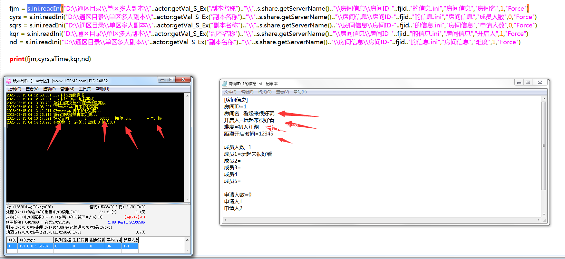The image size is (565, 259).
Task: Click log text 随便玩玩
Action: tap(123, 118)
